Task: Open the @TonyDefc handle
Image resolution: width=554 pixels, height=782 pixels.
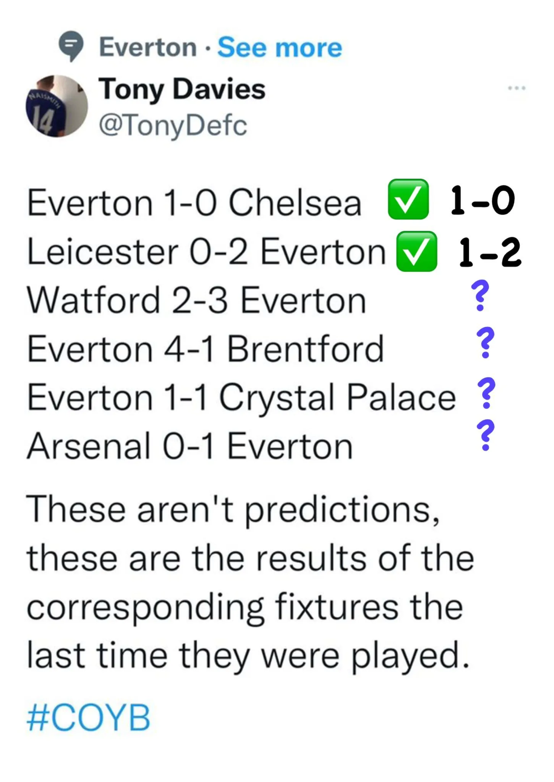Action: click(x=173, y=125)
